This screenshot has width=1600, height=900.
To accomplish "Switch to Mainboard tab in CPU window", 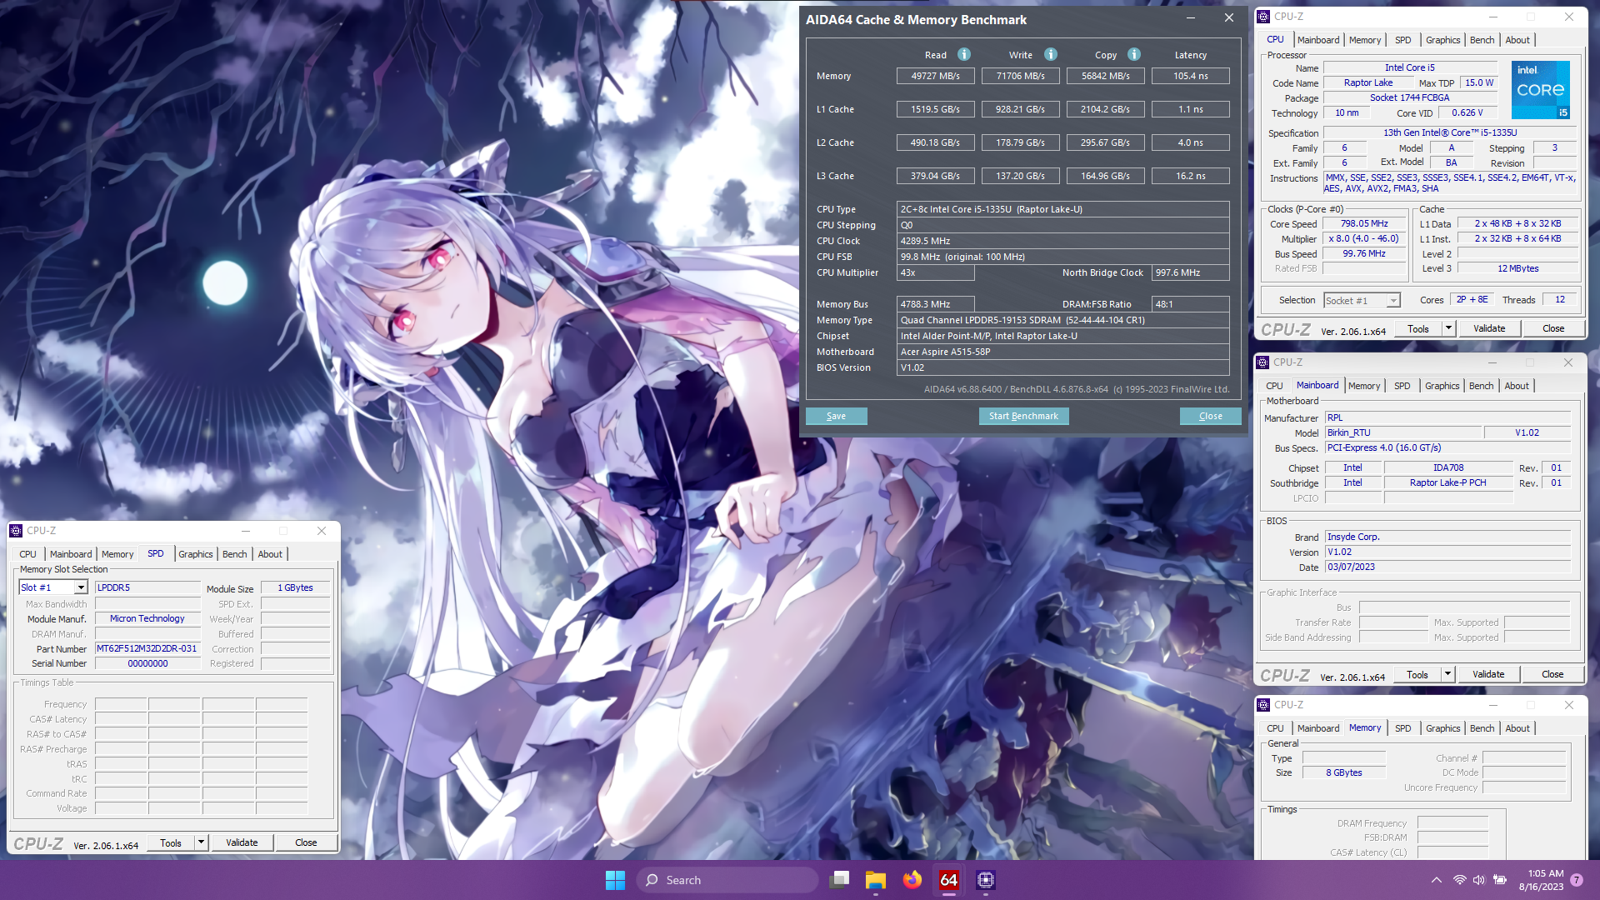I will [x=1318, y=40].
